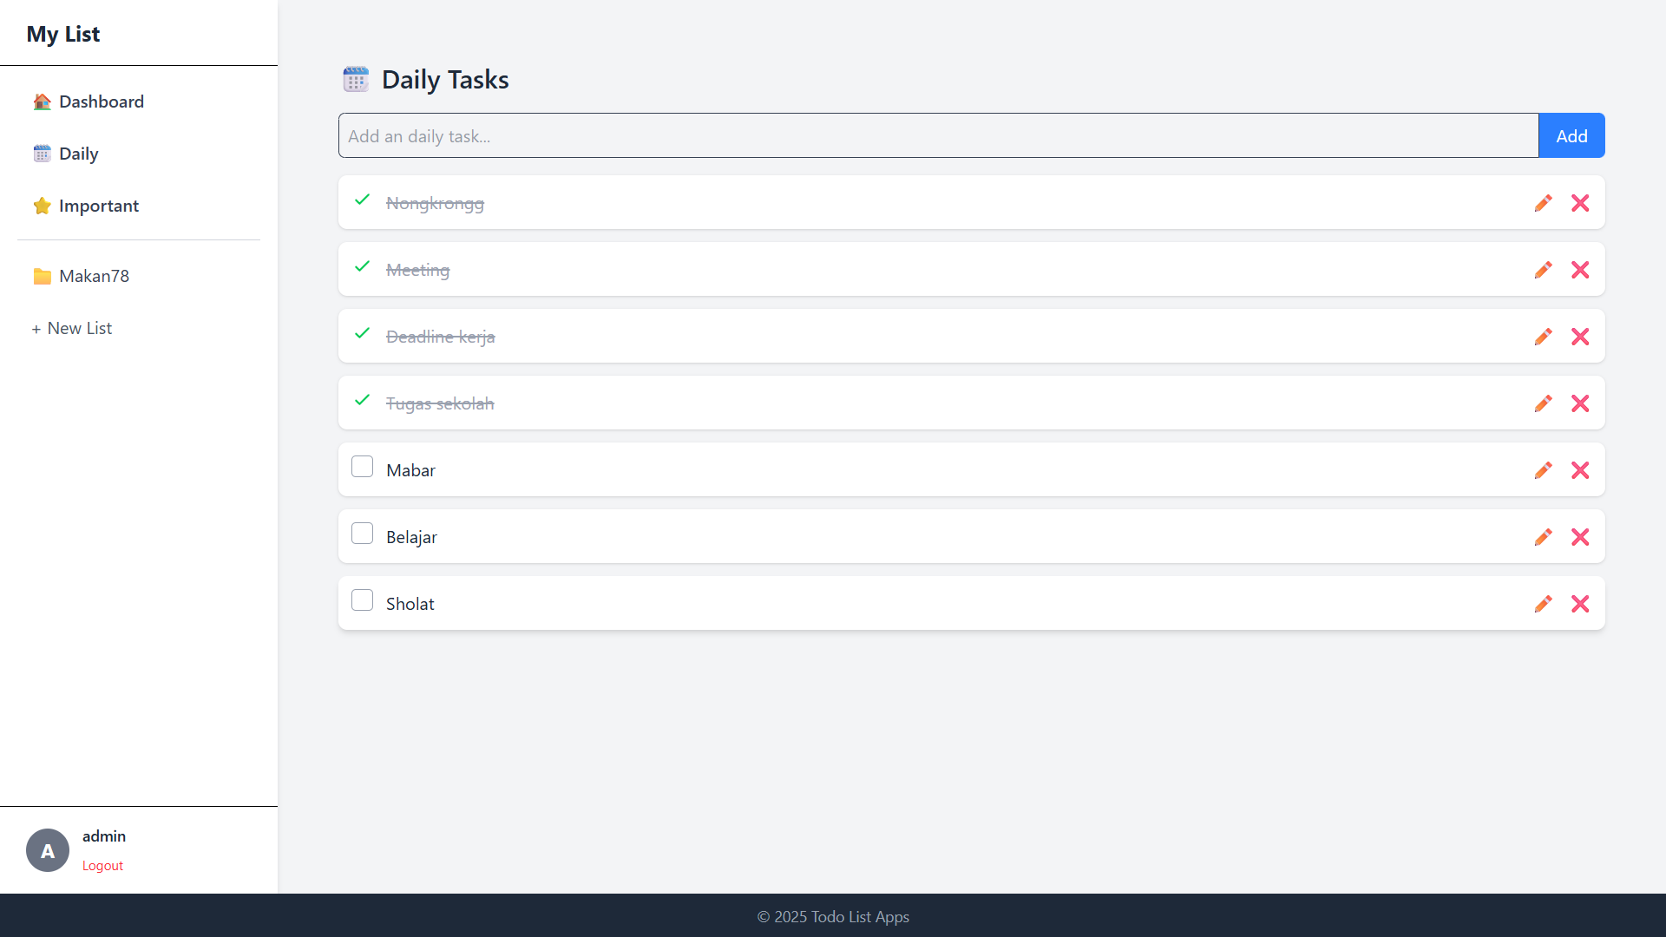This screenshot has height=937, width=1666.
Task: Click inside the daily task input field
Action: 781,135
